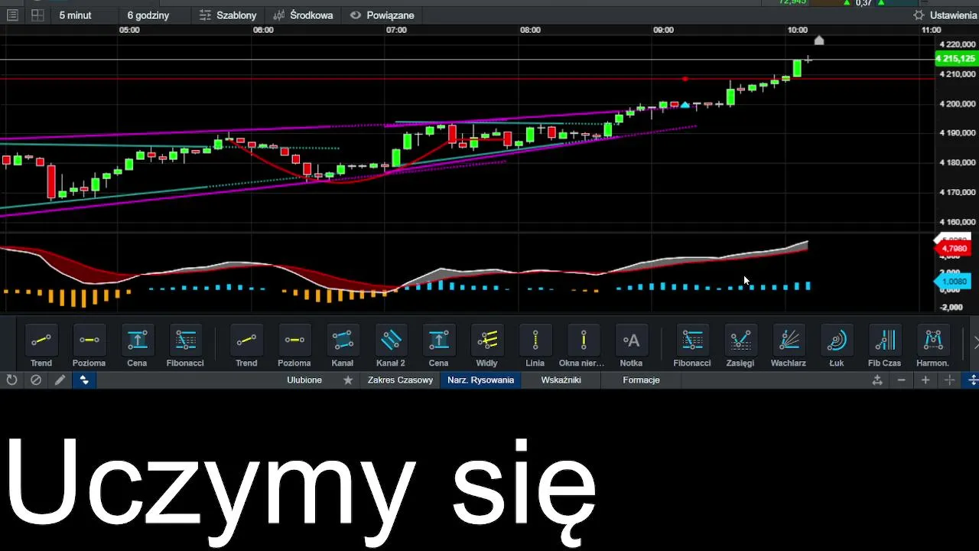Add a Notka text note
The height and width of the screenshot is (551, 979).
[x=631, y=347]
